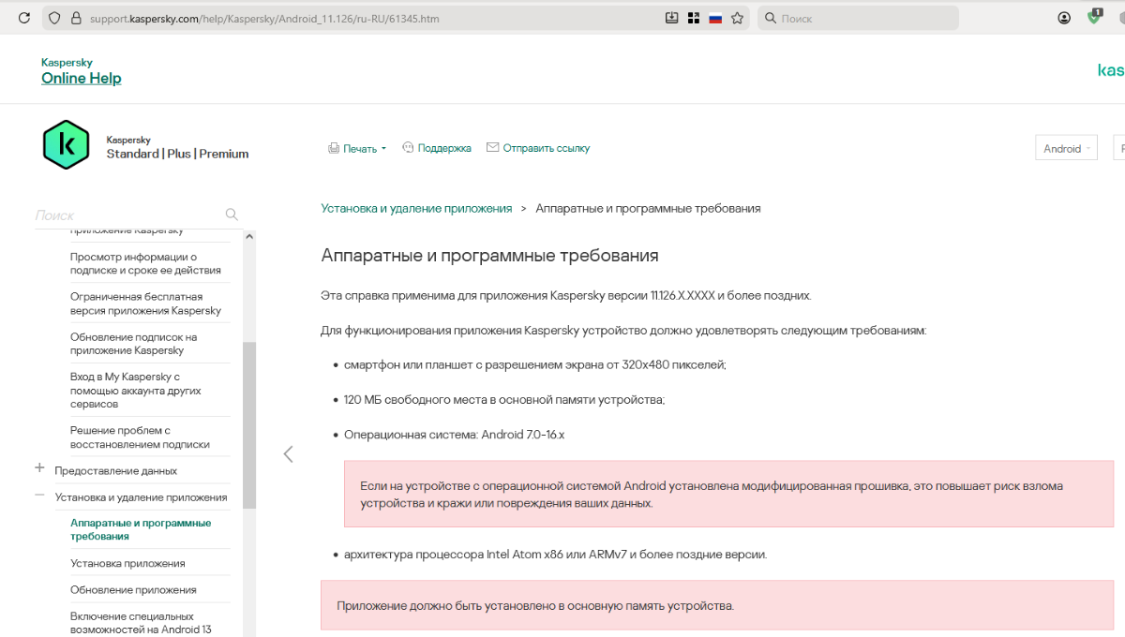Select Установка и удаление приложения sidebar item
The height and width of the screenshot is (637, 1125).
click(141, 497)
